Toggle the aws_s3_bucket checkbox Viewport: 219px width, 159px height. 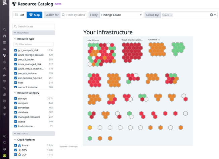coord(15,59)
